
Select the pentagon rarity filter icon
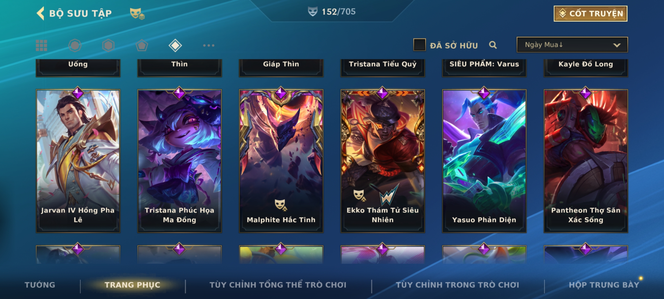coord(142,45)
